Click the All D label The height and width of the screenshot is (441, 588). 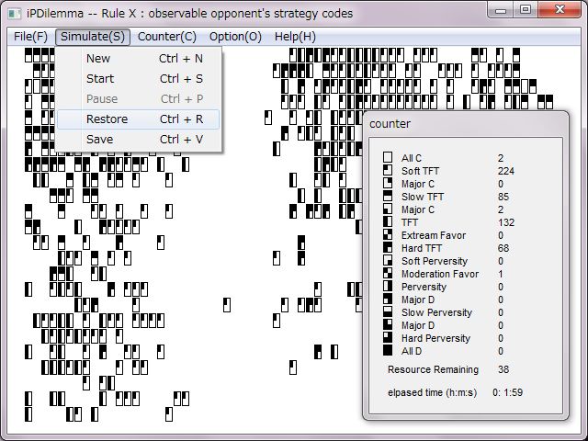412,351
